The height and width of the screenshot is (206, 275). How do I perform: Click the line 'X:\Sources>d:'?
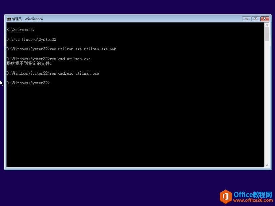pyautogui.click(x=20, y=30)
